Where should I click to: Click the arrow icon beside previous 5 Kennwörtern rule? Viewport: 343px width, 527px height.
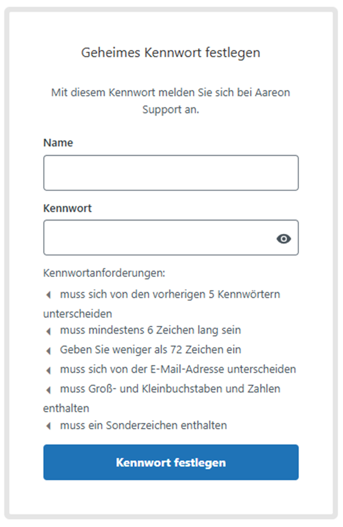(x=48, y=295)
